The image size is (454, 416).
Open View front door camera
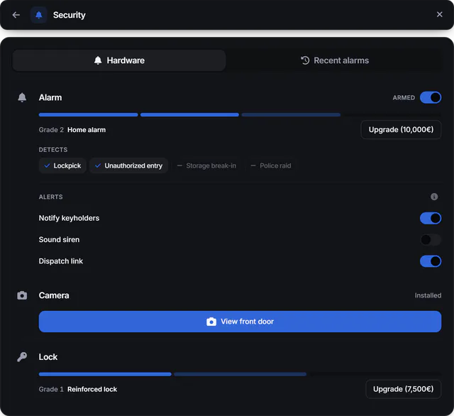240,322
